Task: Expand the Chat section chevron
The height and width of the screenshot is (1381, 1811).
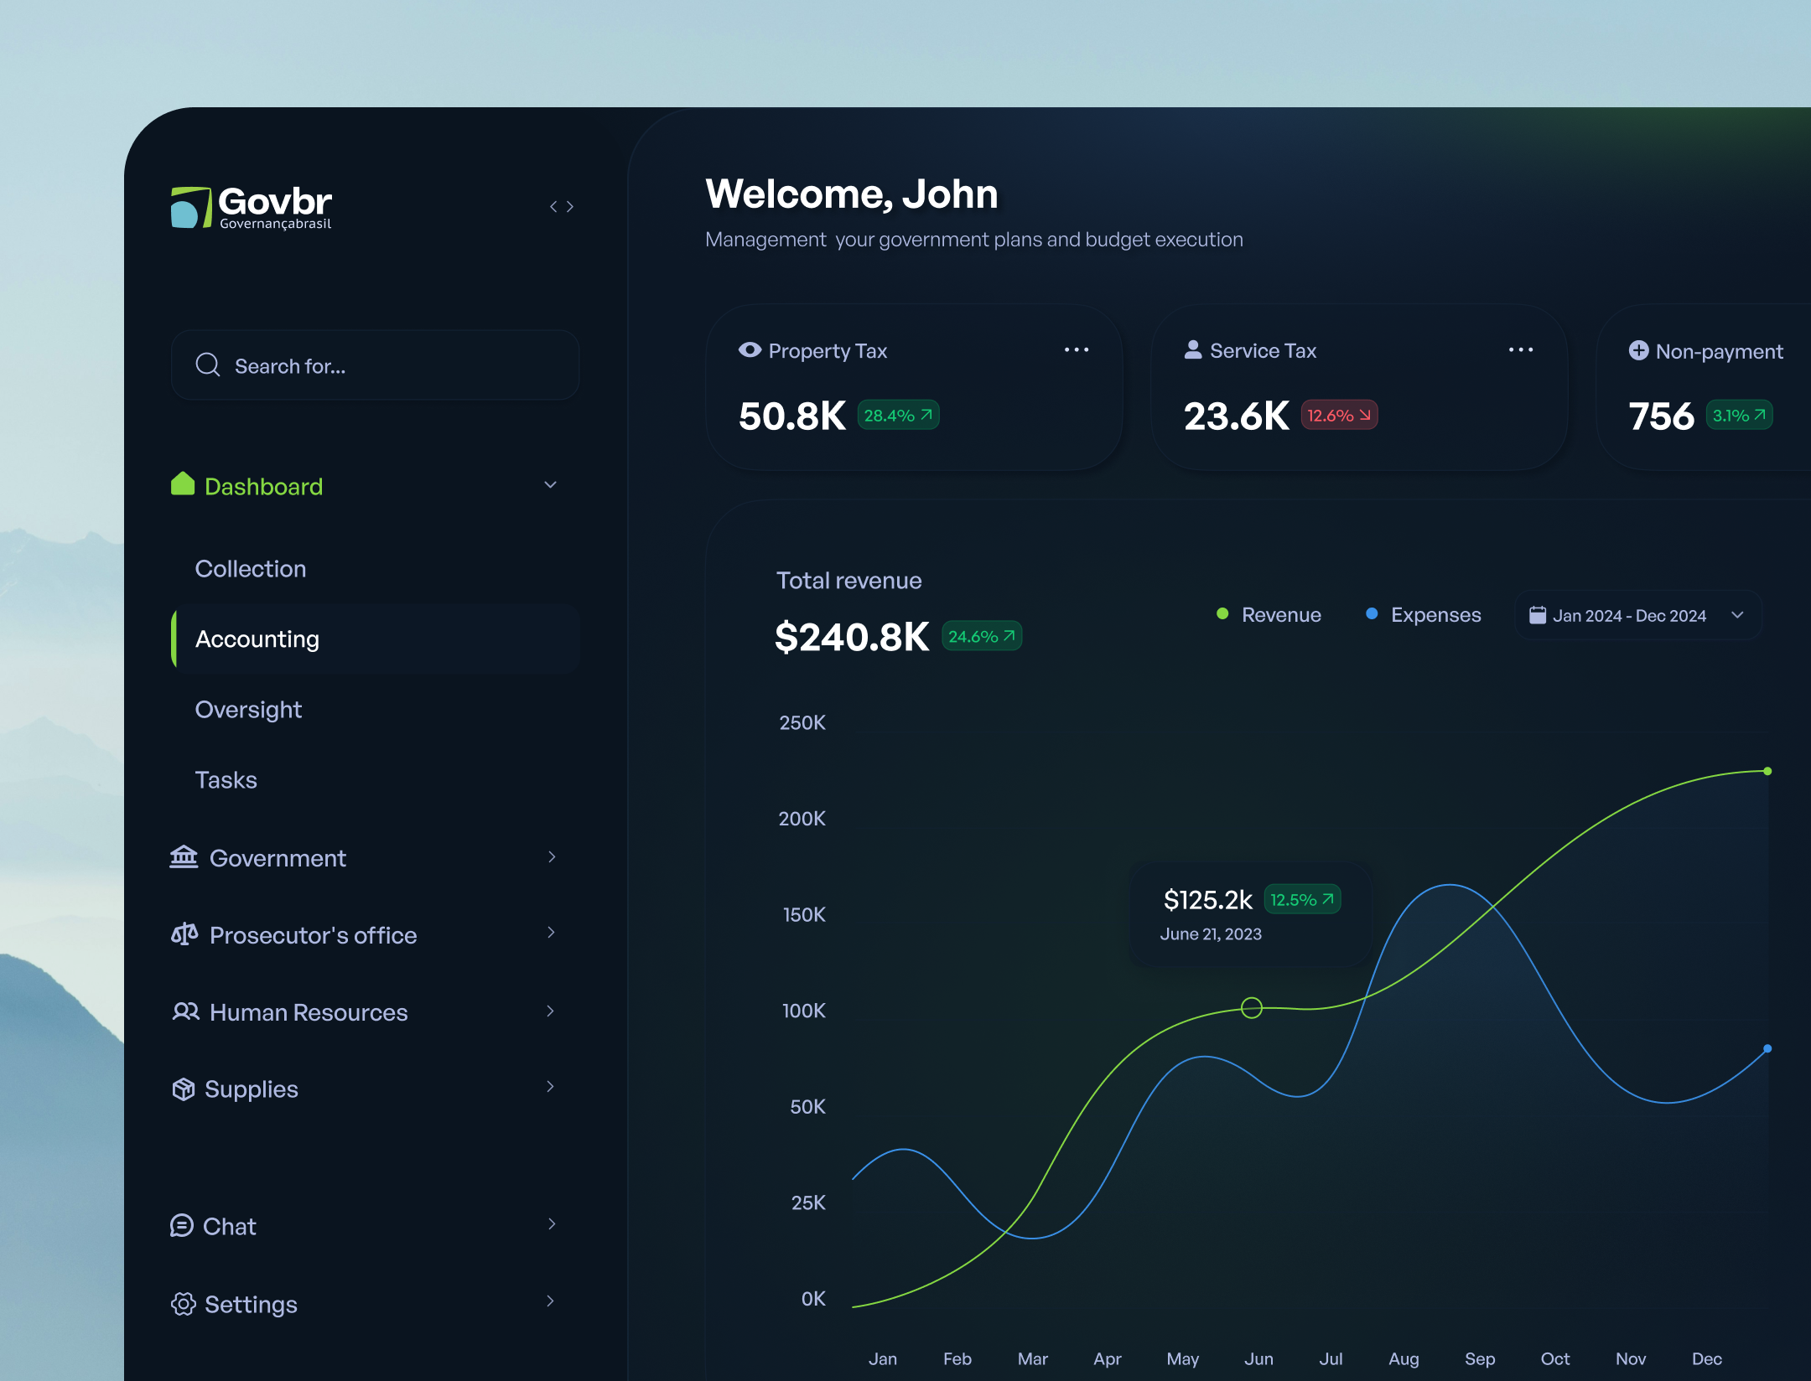Action: (551, 1224)
